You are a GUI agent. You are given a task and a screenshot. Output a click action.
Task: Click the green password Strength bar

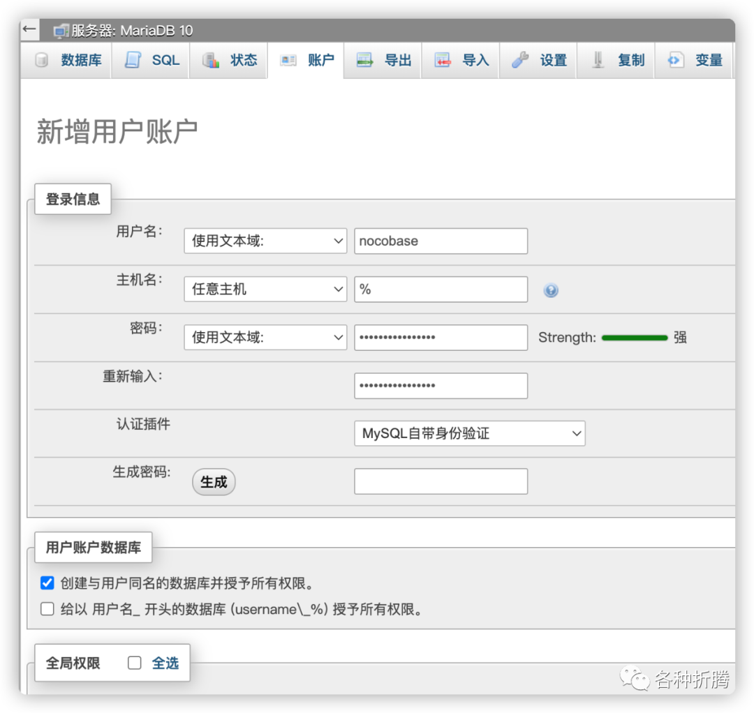pos(634,338)
